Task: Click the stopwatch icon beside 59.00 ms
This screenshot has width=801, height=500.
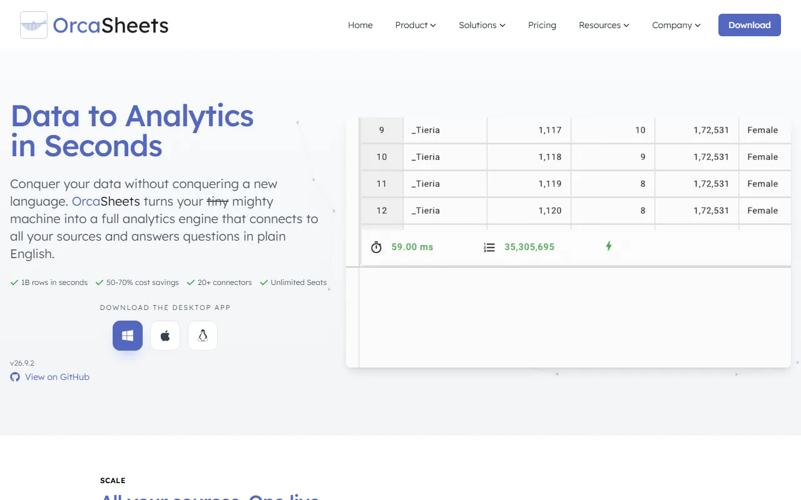Action: (376, 247)
